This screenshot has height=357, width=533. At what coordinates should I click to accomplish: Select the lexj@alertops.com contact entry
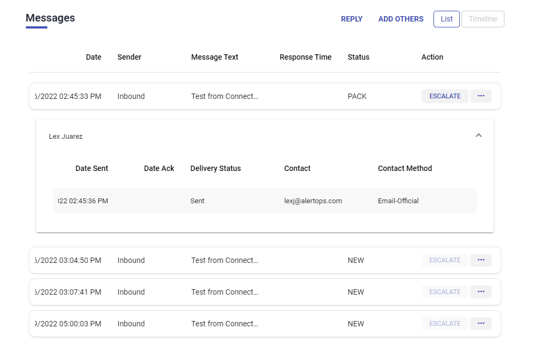313,201
